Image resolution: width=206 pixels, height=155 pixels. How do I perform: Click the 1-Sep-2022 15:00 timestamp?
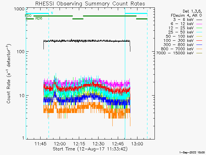click(x=192, y=152)
